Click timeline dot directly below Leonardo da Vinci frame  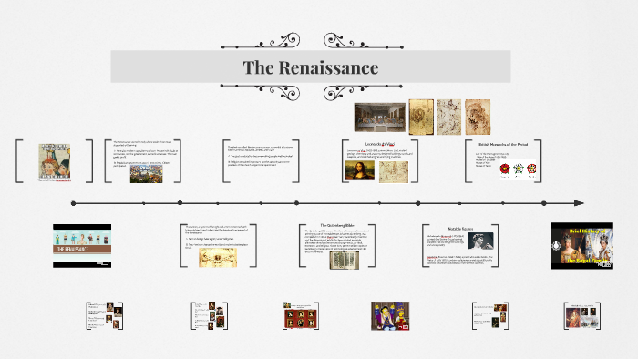pyautogui.click(x=379, y=203)
